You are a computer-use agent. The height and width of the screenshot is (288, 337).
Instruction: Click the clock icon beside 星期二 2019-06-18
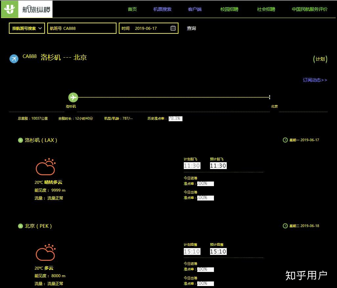click(285, 226)
